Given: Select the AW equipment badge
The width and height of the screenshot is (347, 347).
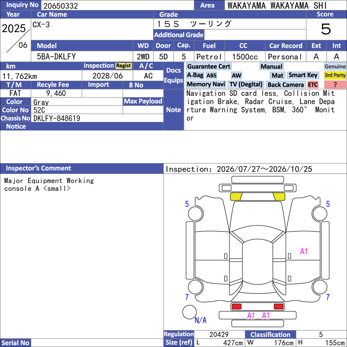Looking at the screenshot, I should 236,75.
